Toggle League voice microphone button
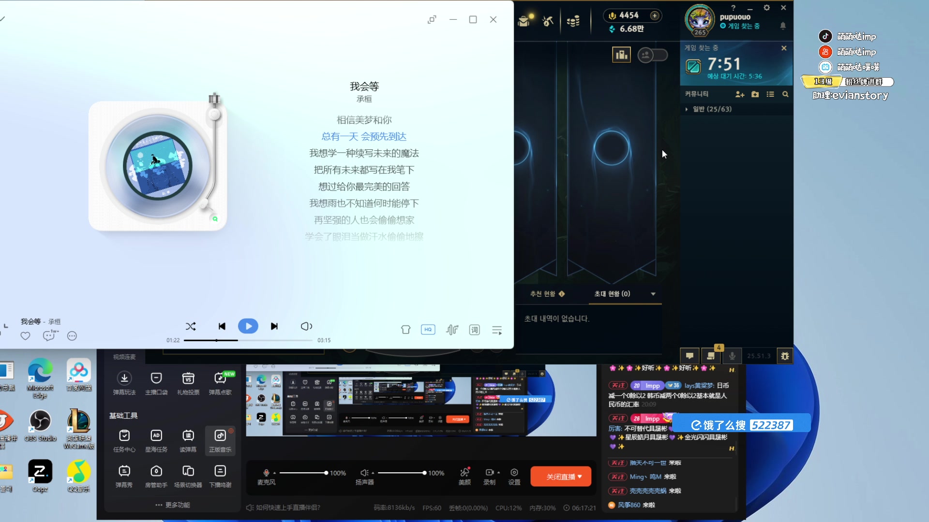This screenshot has height=522, width=929. [732, 356]
